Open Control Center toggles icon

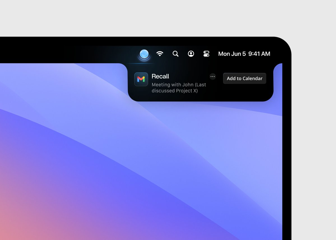(206, 54)
